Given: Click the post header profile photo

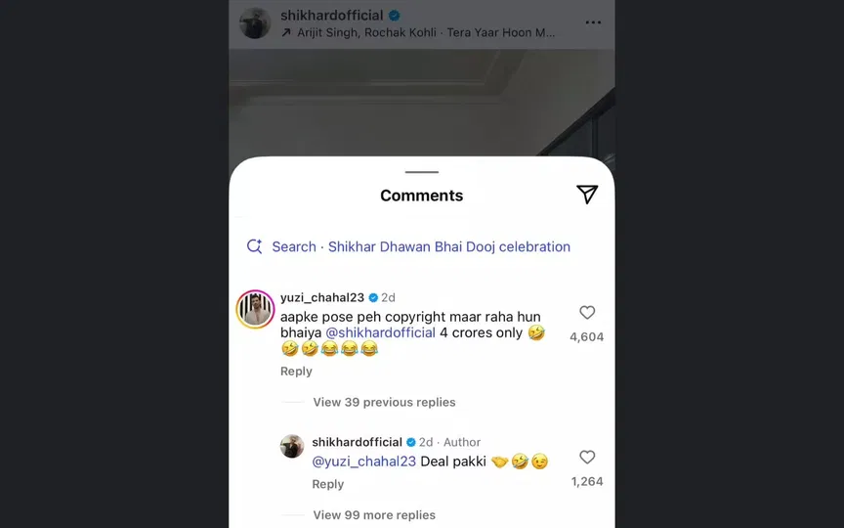Looking at the screenshot, I should tap(255, 23).
